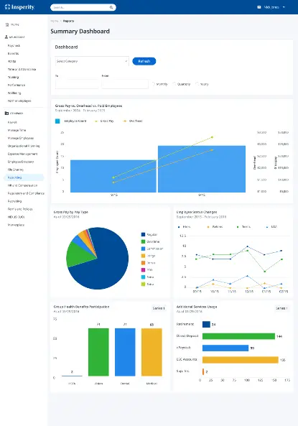
Task: Click the Regular pay legend swatch
Action: pos(143,234)
